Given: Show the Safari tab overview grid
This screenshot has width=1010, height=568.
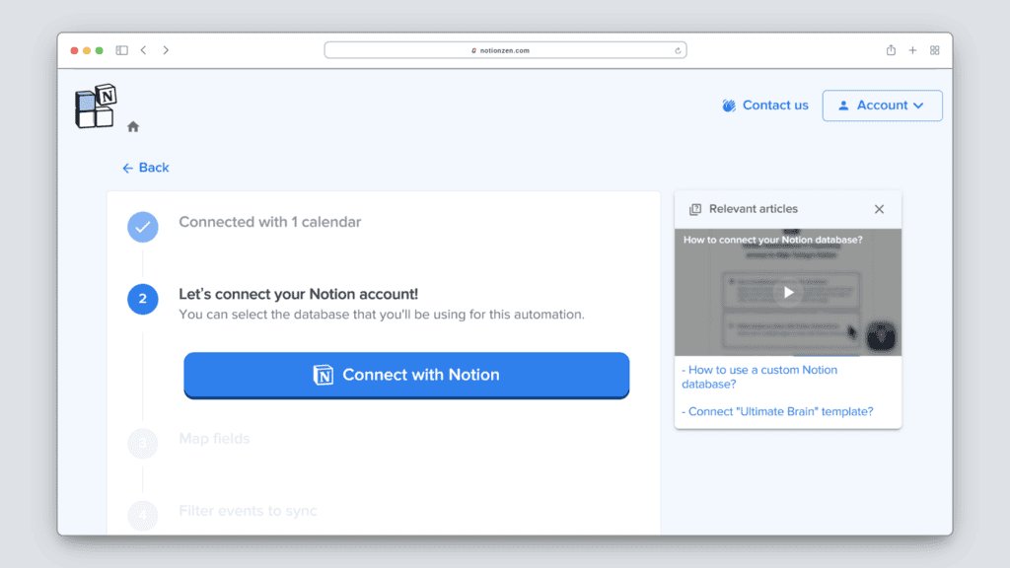Looking at the screenshot, I should click(935, 50).
